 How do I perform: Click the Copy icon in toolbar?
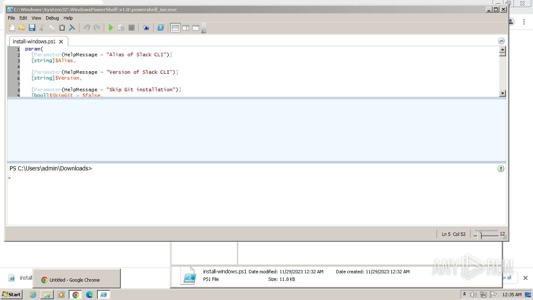tap(52, 28)
